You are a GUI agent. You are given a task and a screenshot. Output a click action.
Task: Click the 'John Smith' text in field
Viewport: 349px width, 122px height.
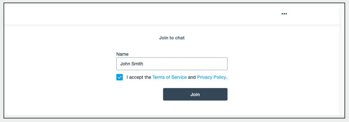point(132,64)
